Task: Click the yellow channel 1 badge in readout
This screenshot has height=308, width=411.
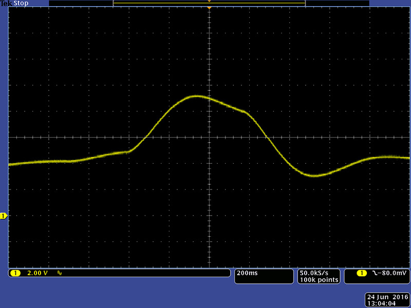Action: 15,273
